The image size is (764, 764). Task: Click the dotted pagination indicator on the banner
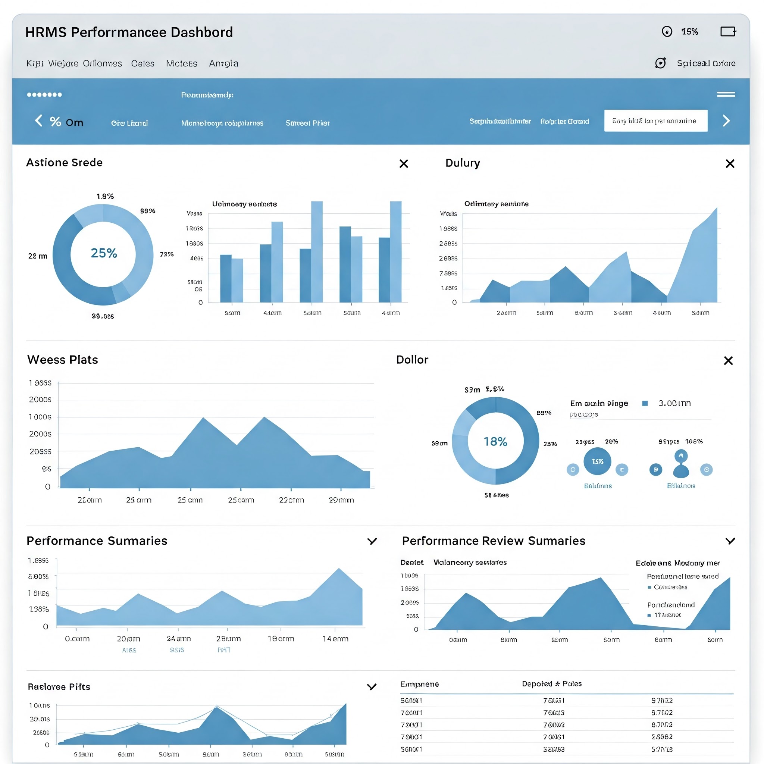45,94
